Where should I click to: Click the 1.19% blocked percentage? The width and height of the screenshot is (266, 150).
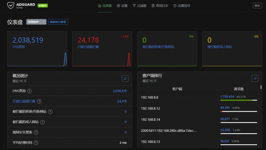point(124,36)
